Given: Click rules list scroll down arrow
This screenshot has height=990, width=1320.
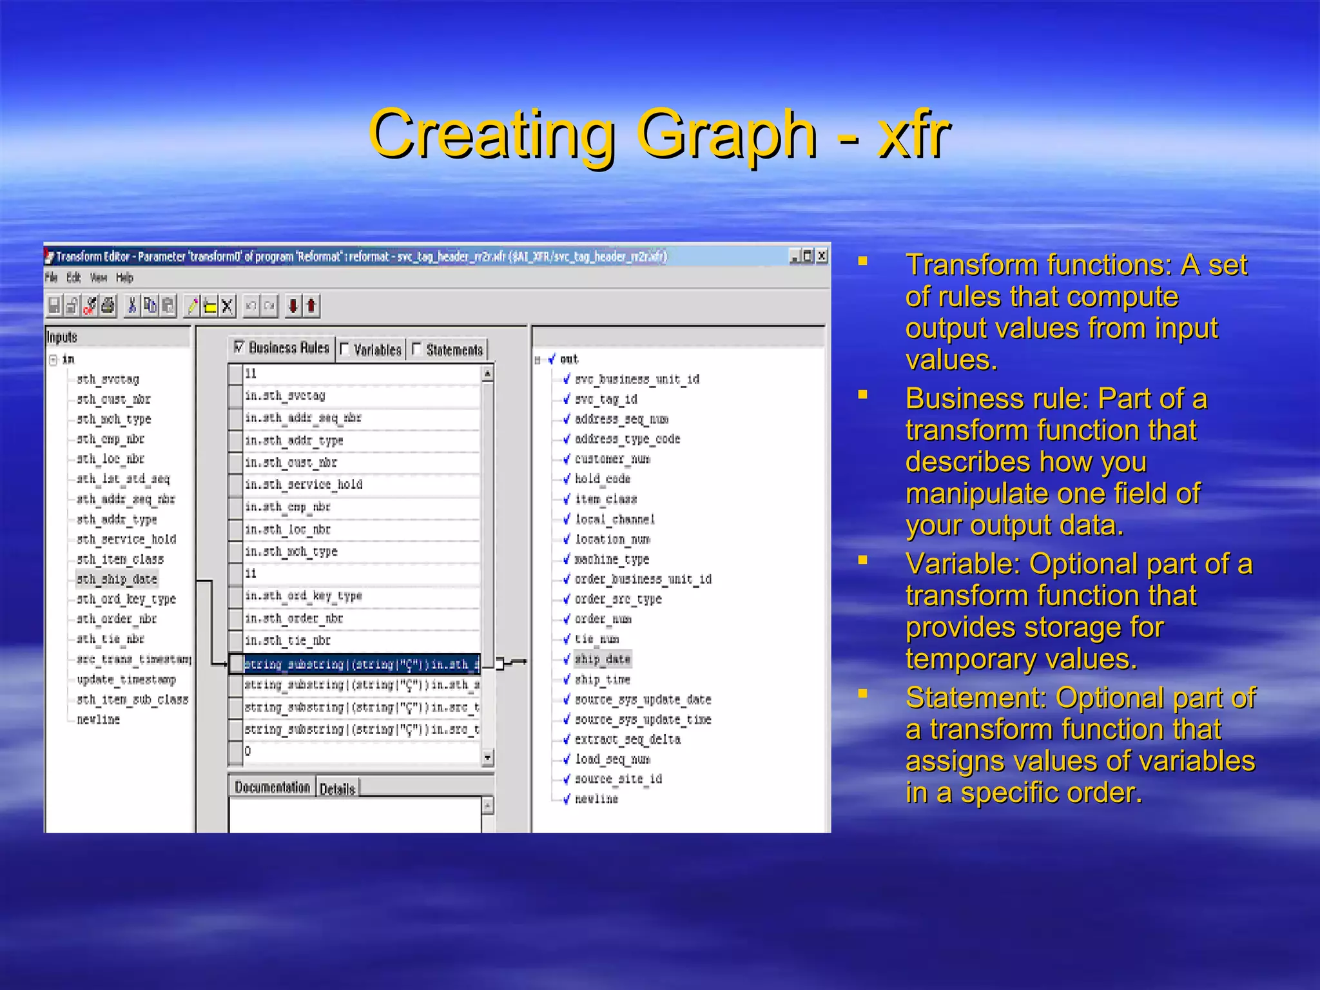Looking at the screenshot, I should point(488,757).
